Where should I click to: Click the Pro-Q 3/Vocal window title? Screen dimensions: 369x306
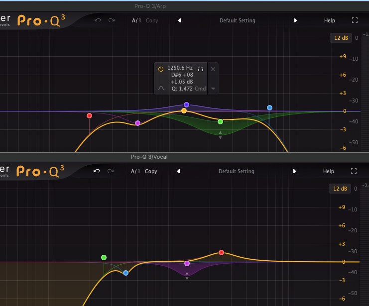[149, 157]
